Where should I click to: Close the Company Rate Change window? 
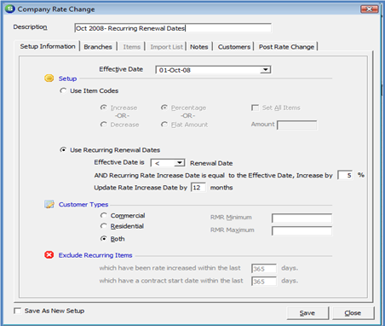tap(369, 9)
